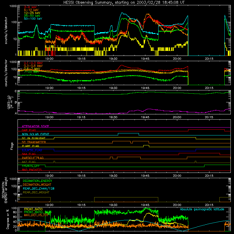Click the 20:15 tick under the keV plot
234x234 pixels.
209,59
